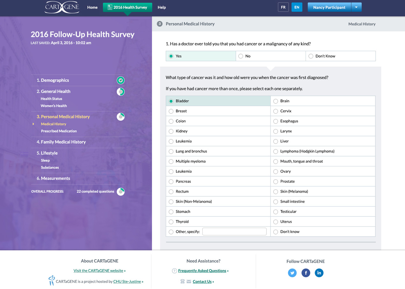
Task: Open CARTaGENE's Twitter page
Action: [x=292, y=273]
